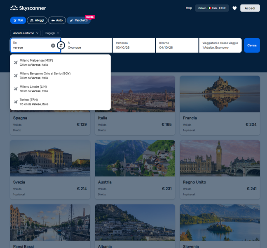The height and width of the screenshot is (248, 267).
Task: Click the Accedi login button
Action: (250, 8)
